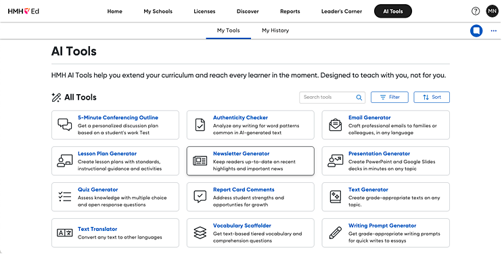Click the Authenticity Checker document icon

(x=200, y=125)
